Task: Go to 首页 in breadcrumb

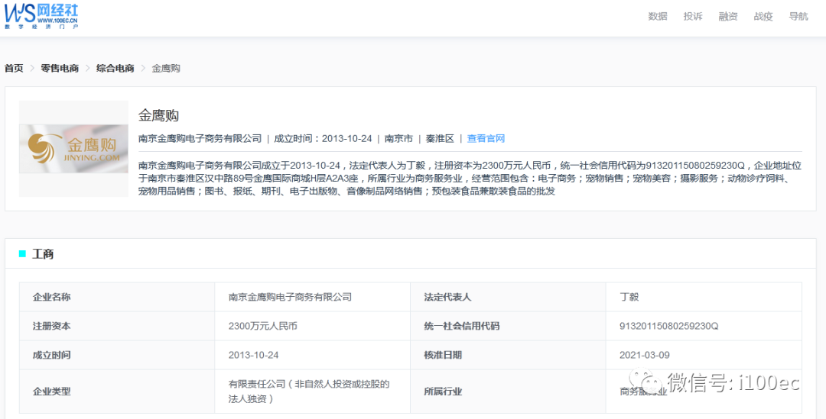Action: (14, 69)
